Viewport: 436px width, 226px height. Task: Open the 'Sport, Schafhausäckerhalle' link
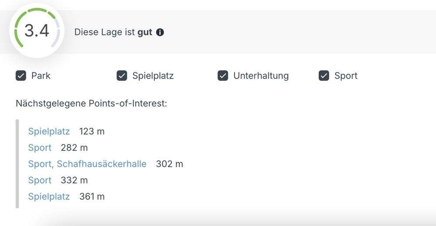click(x=87, y=164)
